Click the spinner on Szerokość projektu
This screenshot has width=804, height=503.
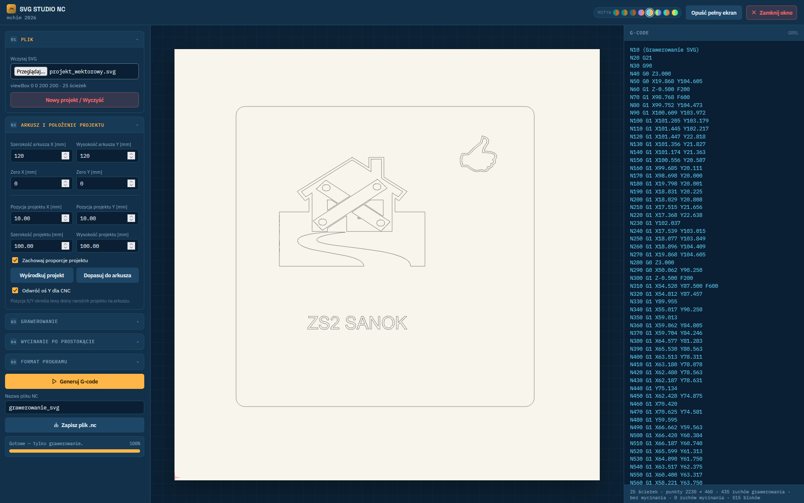(x=65, y=246)
